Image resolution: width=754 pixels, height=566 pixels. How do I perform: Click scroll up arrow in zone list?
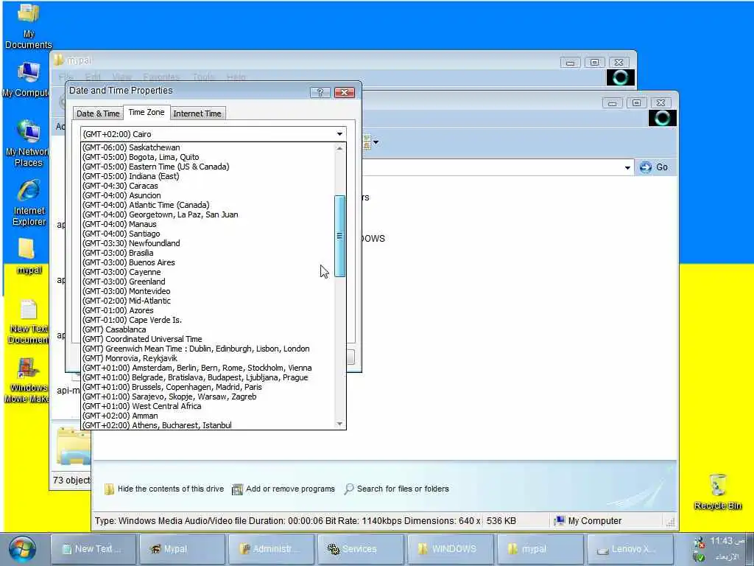click(x=339, y=148)
